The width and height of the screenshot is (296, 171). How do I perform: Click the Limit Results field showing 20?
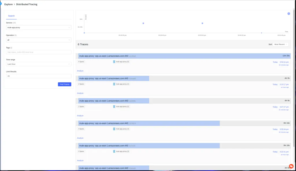[x=38, y=76]
